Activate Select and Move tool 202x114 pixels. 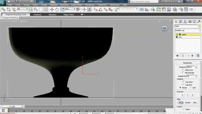pyautogui.click(x=52, y=9)
